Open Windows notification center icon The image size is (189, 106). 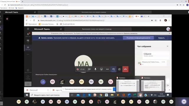click(168, 95)
